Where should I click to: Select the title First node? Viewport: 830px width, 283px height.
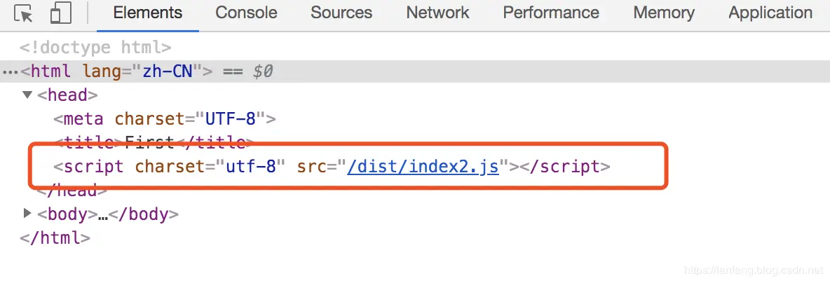click(x=154, y=143)
